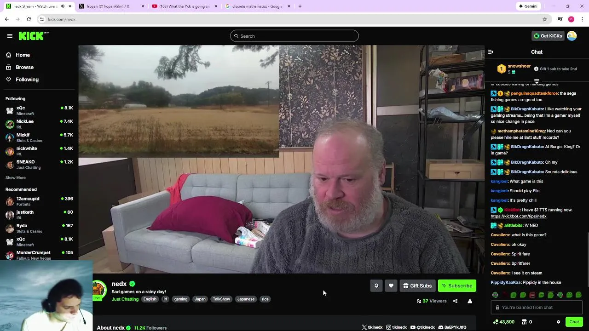Follow nedx with the heart button
This screenshot has height=331, width=589.
[391, 286]
